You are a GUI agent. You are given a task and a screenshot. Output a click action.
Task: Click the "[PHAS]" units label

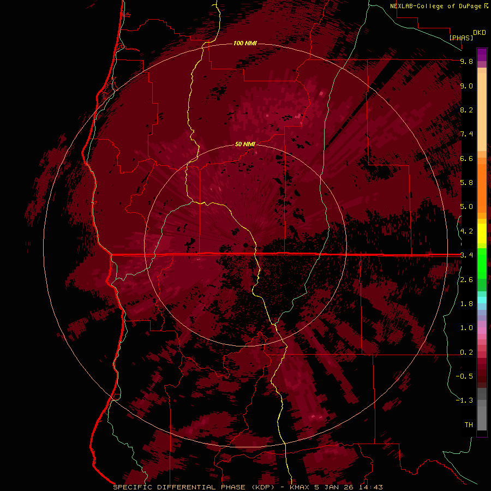point(461,38)
